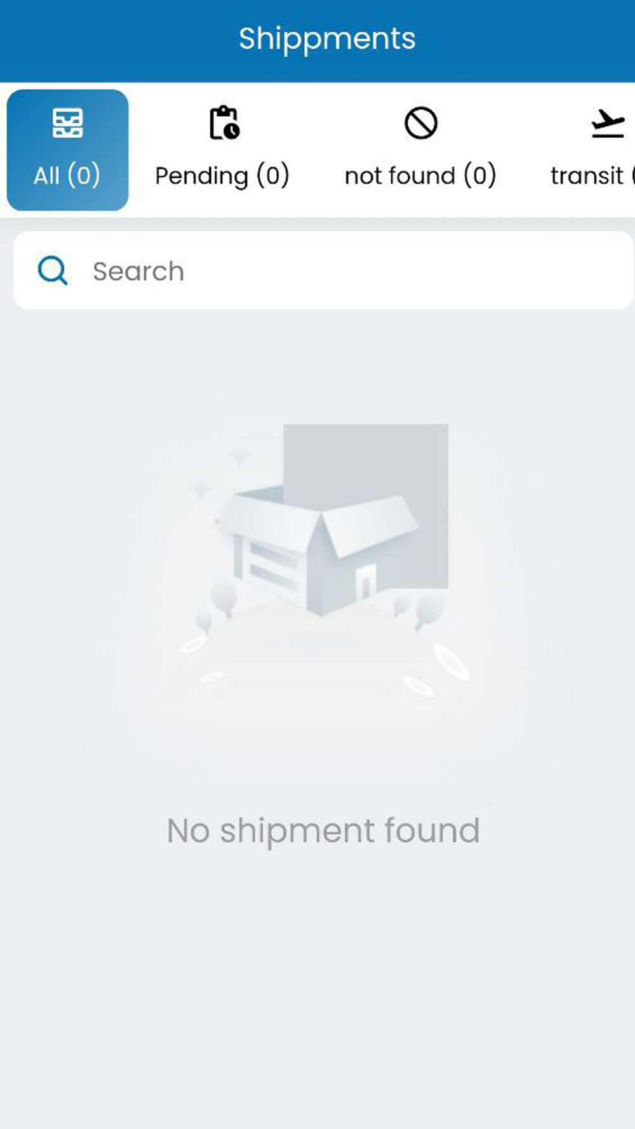Focus the Search input field
Viewport: 635px width, 1129px height.
(x=323, y=271)
